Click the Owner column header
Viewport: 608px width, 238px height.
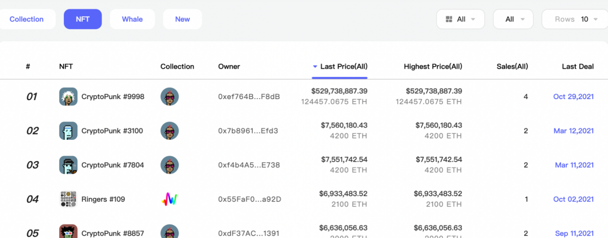pos(229,66)
